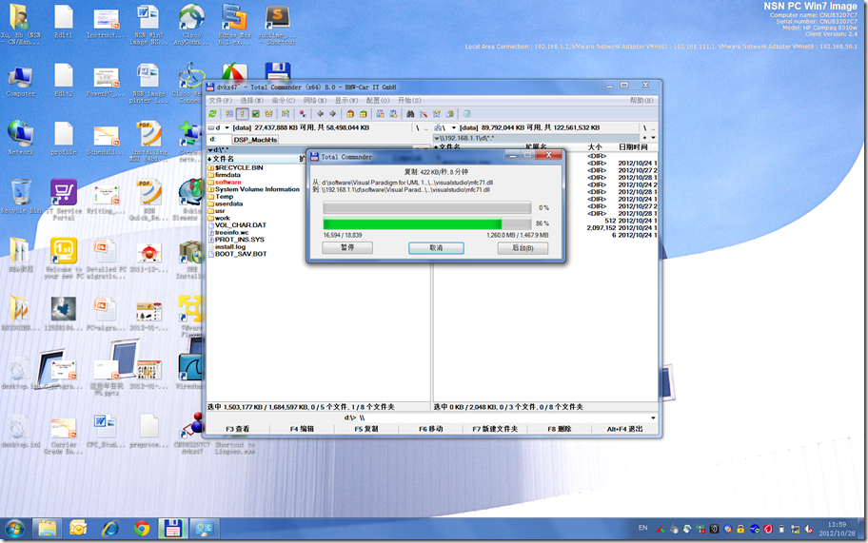Image resolution: width=868 pixels, height=543 pixels.
Task: Open the 命令(C) menu
Action: pos(284,100)
